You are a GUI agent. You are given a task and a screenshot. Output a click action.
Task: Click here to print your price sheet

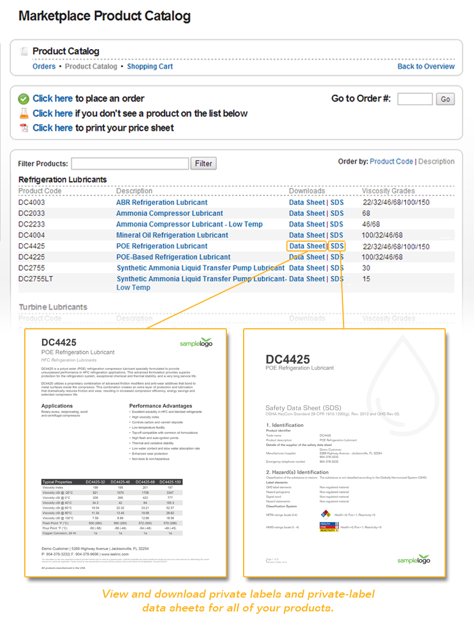[x=53, y=128]
